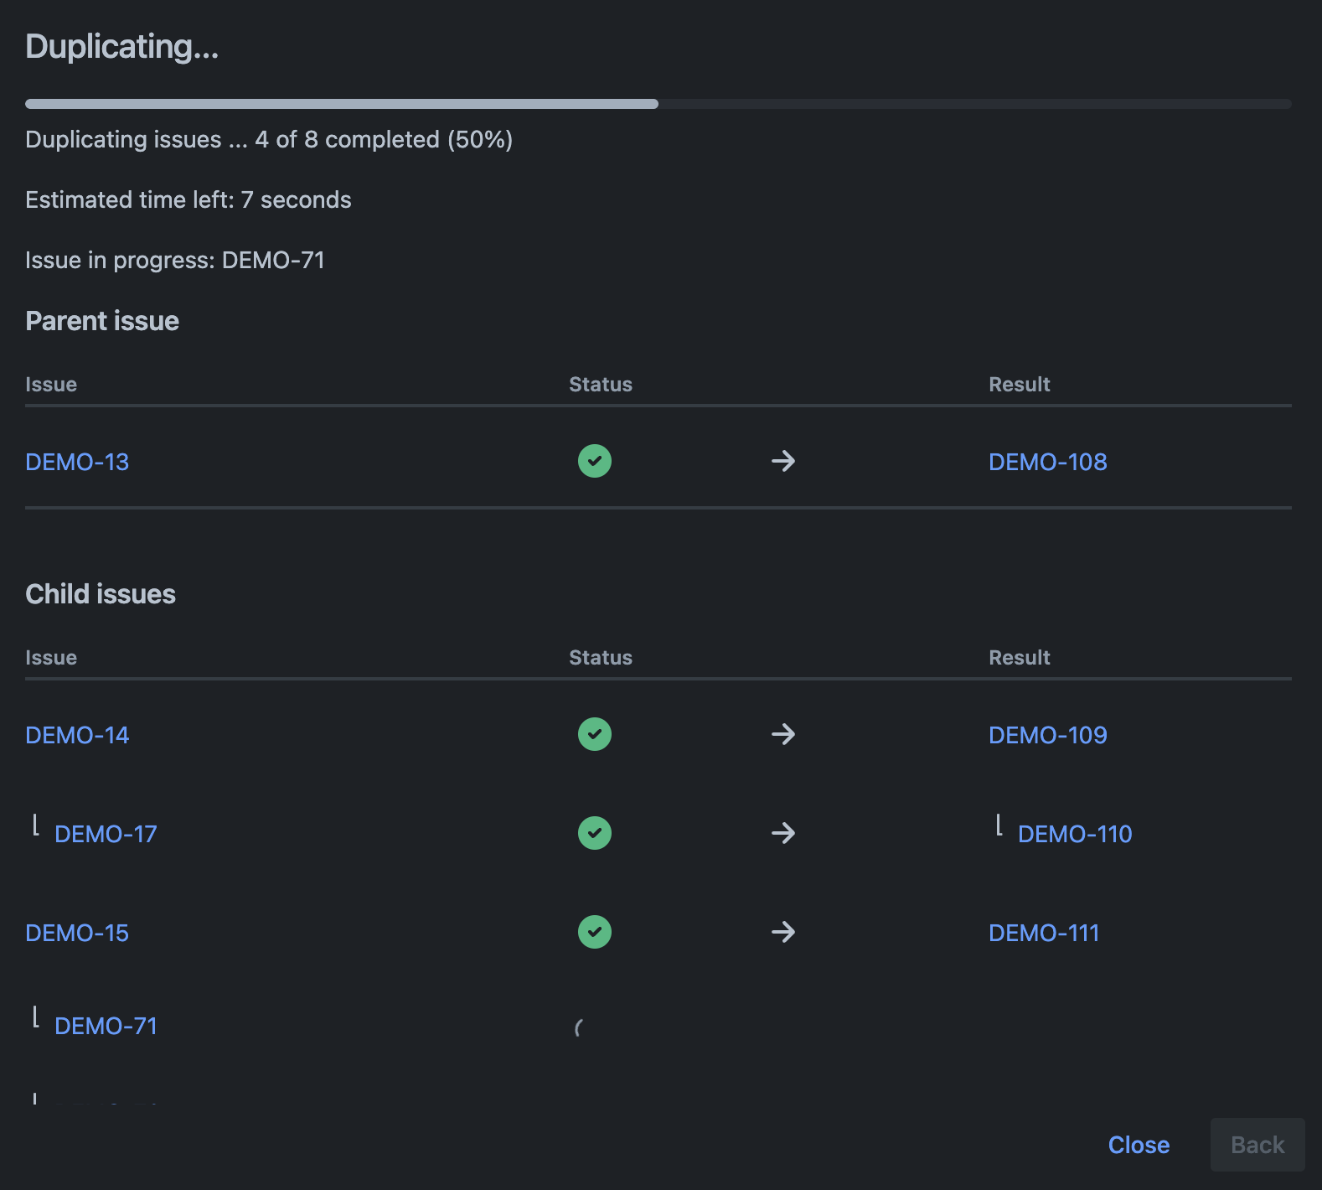Click the arrow icon beside DEMO-109
This screenshot has height=1190, width=1322.
coord(783,734)
